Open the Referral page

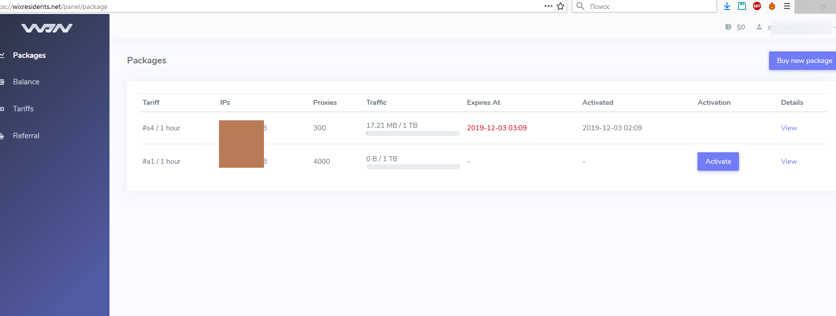pos(26,136)
